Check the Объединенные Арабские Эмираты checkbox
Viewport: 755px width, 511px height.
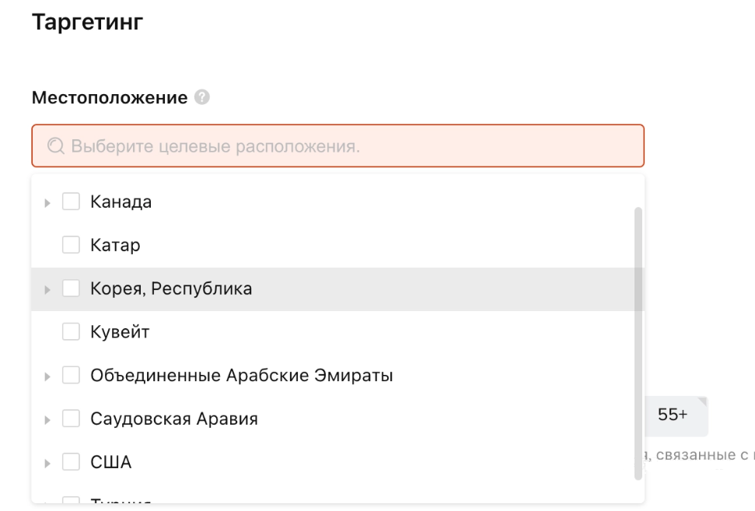coord(71,375)
